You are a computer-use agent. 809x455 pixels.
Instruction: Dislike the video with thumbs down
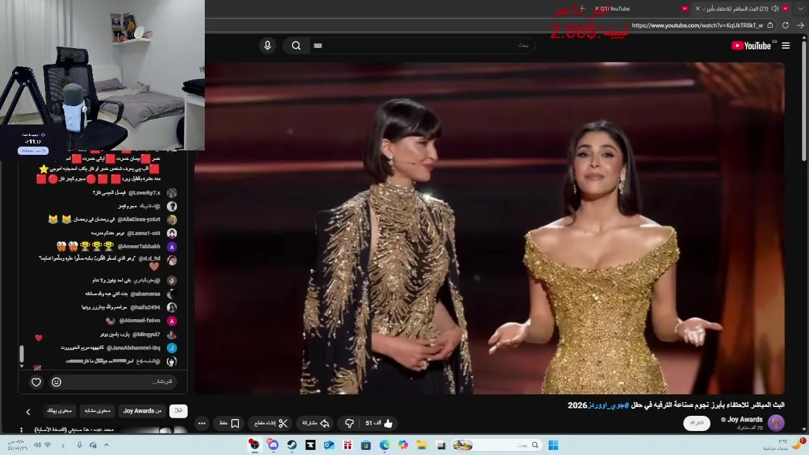click(x=349, y=423)
